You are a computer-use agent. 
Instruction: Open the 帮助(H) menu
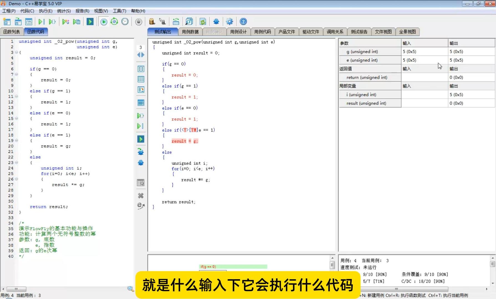point(138,11)
